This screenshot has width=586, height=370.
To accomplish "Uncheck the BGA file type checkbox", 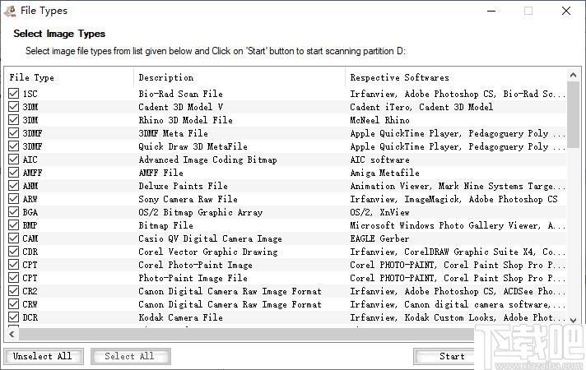I will 14,212.
